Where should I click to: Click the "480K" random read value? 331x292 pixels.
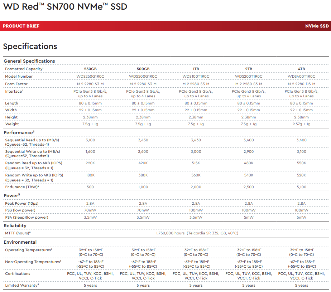(249, 163)
